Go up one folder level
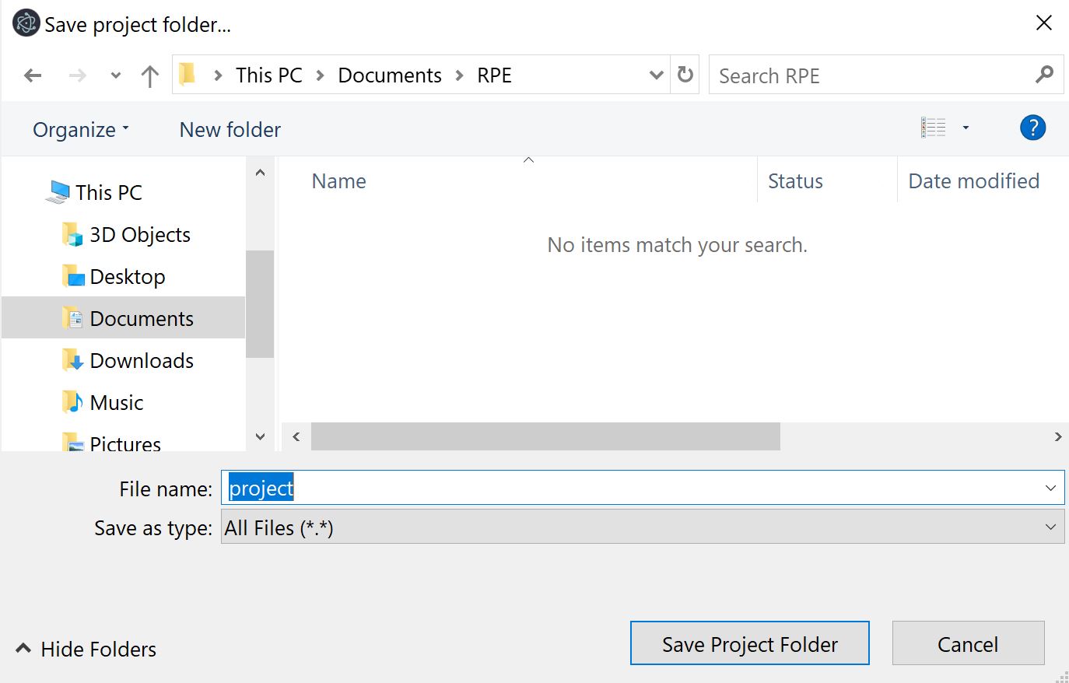This screenshot has width=1069, height=683. (x=150, y=75)
